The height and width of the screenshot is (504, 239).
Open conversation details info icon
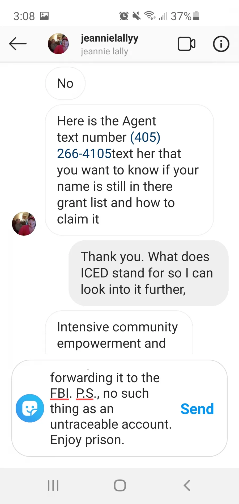(x=221, y=44)
